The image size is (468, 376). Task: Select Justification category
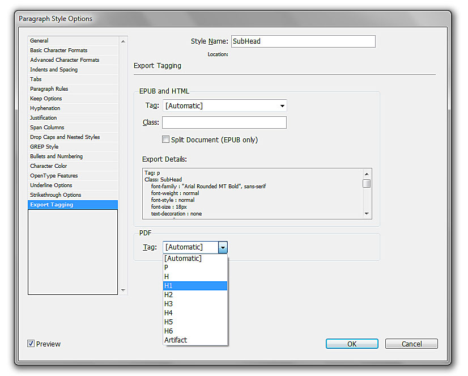pyautogui.click(x=73, y=117)
